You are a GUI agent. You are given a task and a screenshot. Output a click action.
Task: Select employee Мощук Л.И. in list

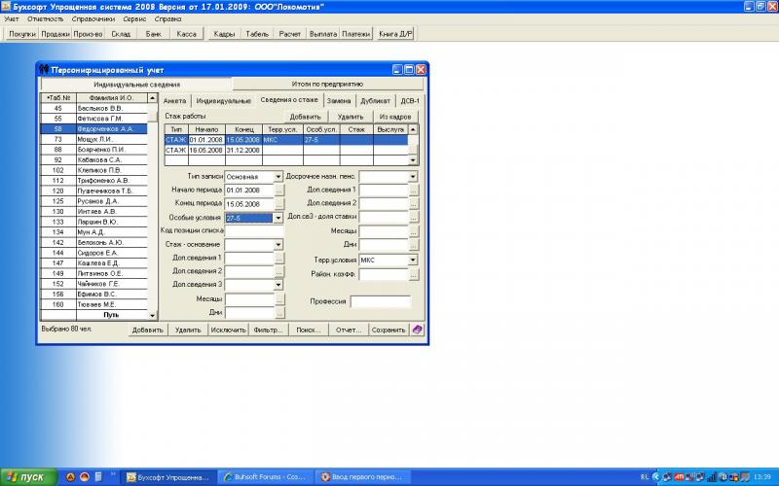click(x=103, y=139)
